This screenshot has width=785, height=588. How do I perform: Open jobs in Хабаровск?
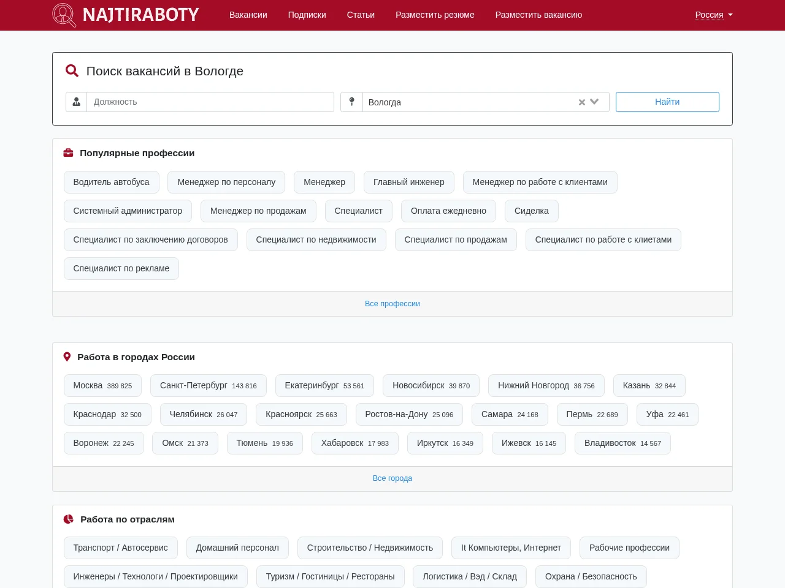click(x=355, y=443)
